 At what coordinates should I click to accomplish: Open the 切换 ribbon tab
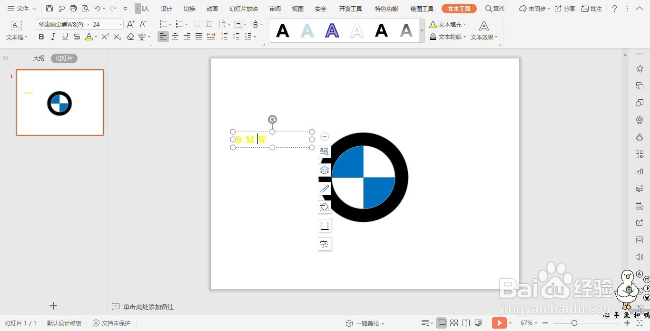pos(189,9)
